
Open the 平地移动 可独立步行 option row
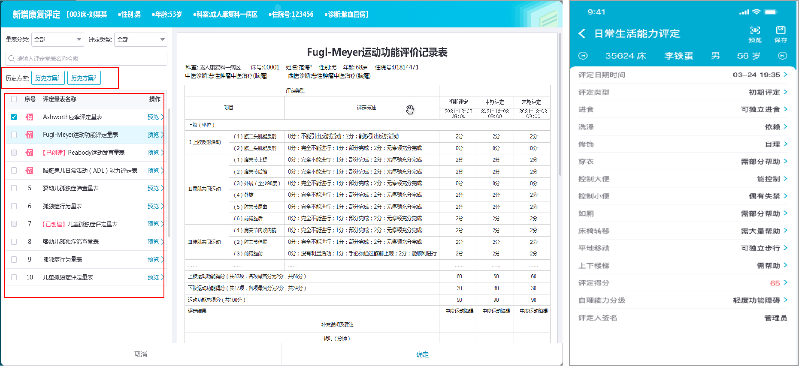point(683,248)
